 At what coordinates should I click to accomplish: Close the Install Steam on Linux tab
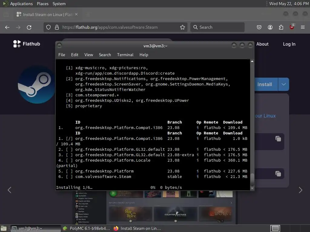pos(76,14)
